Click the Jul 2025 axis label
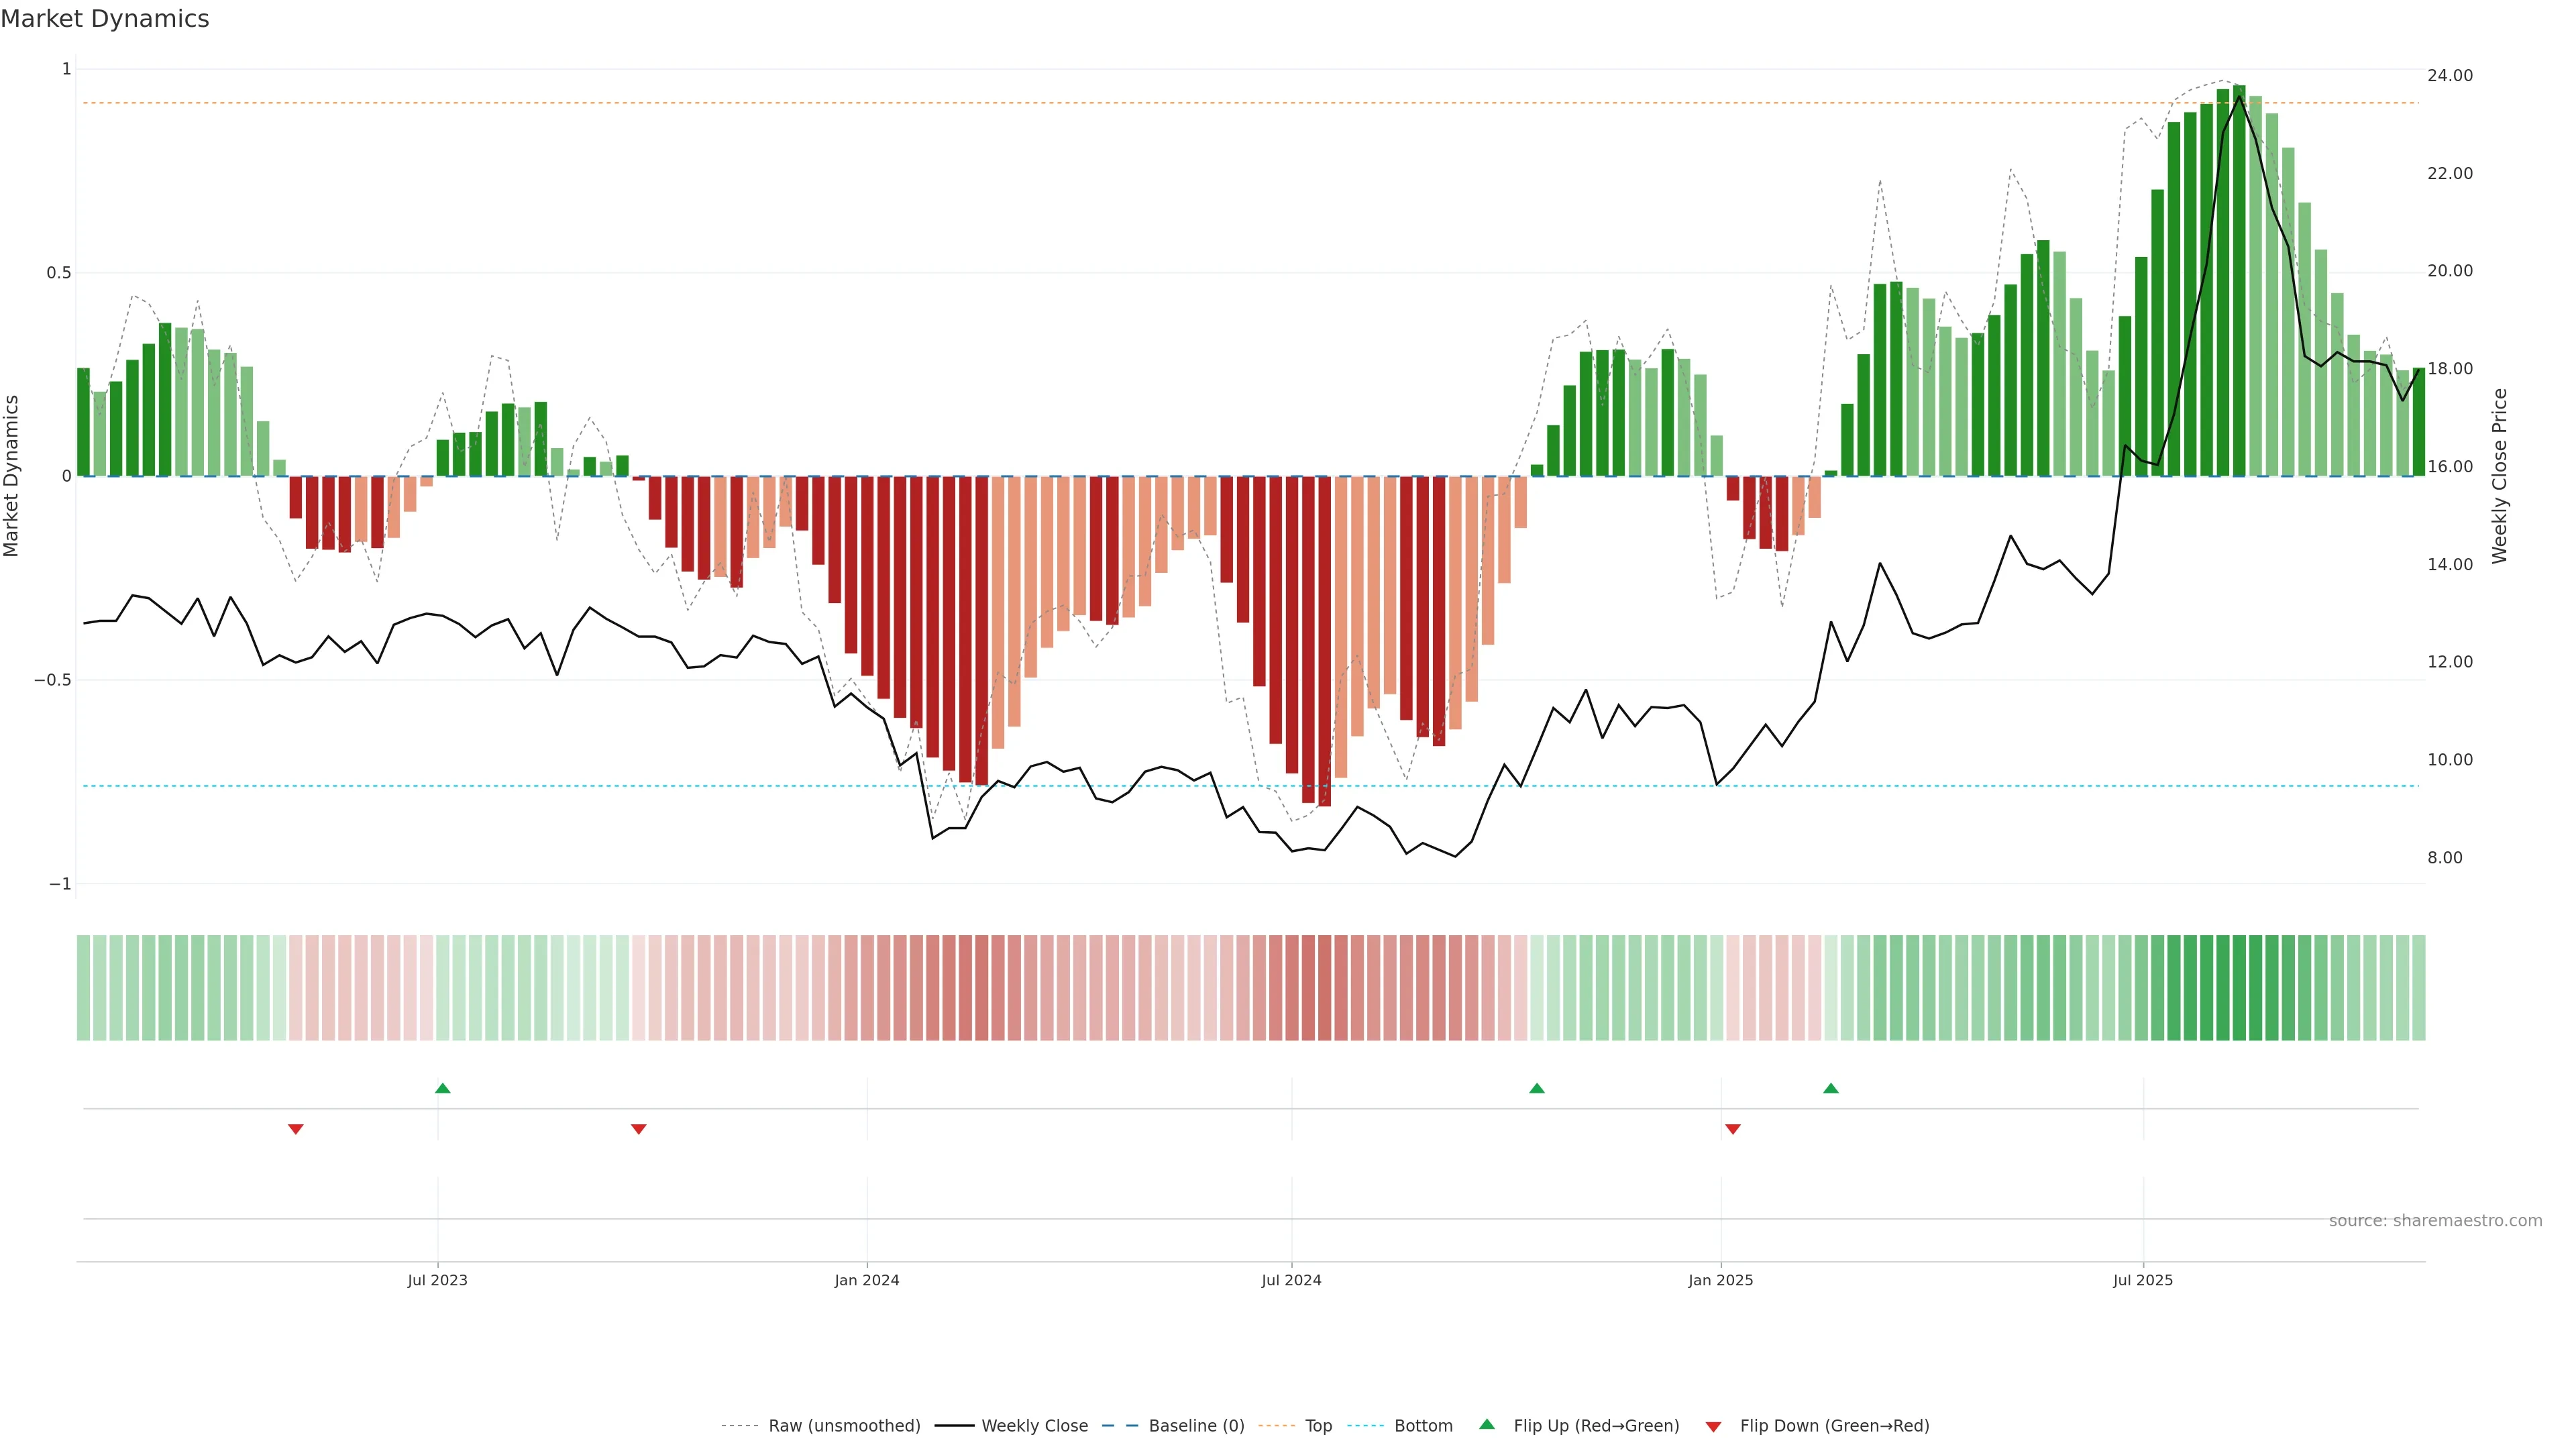Screen dimensions: 2576x1449 point(2143,1280)
